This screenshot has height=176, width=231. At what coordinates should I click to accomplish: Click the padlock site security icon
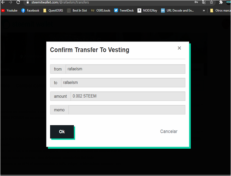28,2
